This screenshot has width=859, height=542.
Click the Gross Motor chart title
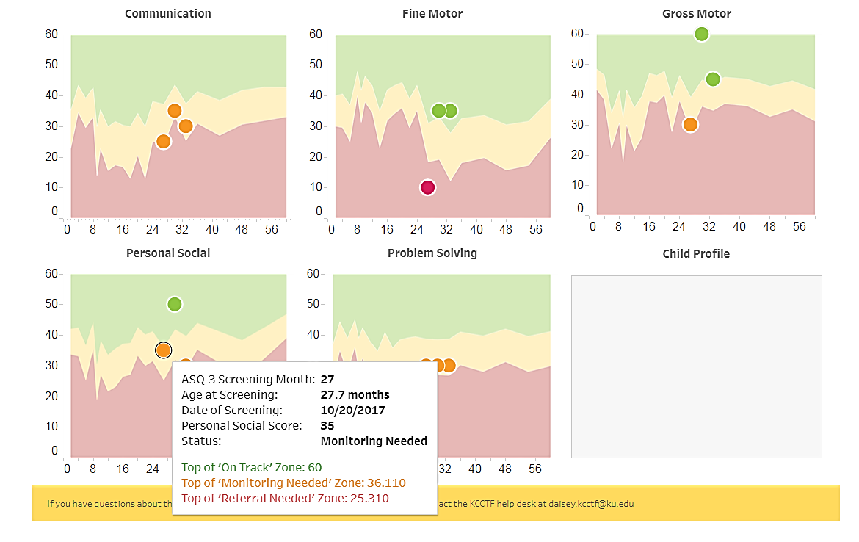pos(696,14)
